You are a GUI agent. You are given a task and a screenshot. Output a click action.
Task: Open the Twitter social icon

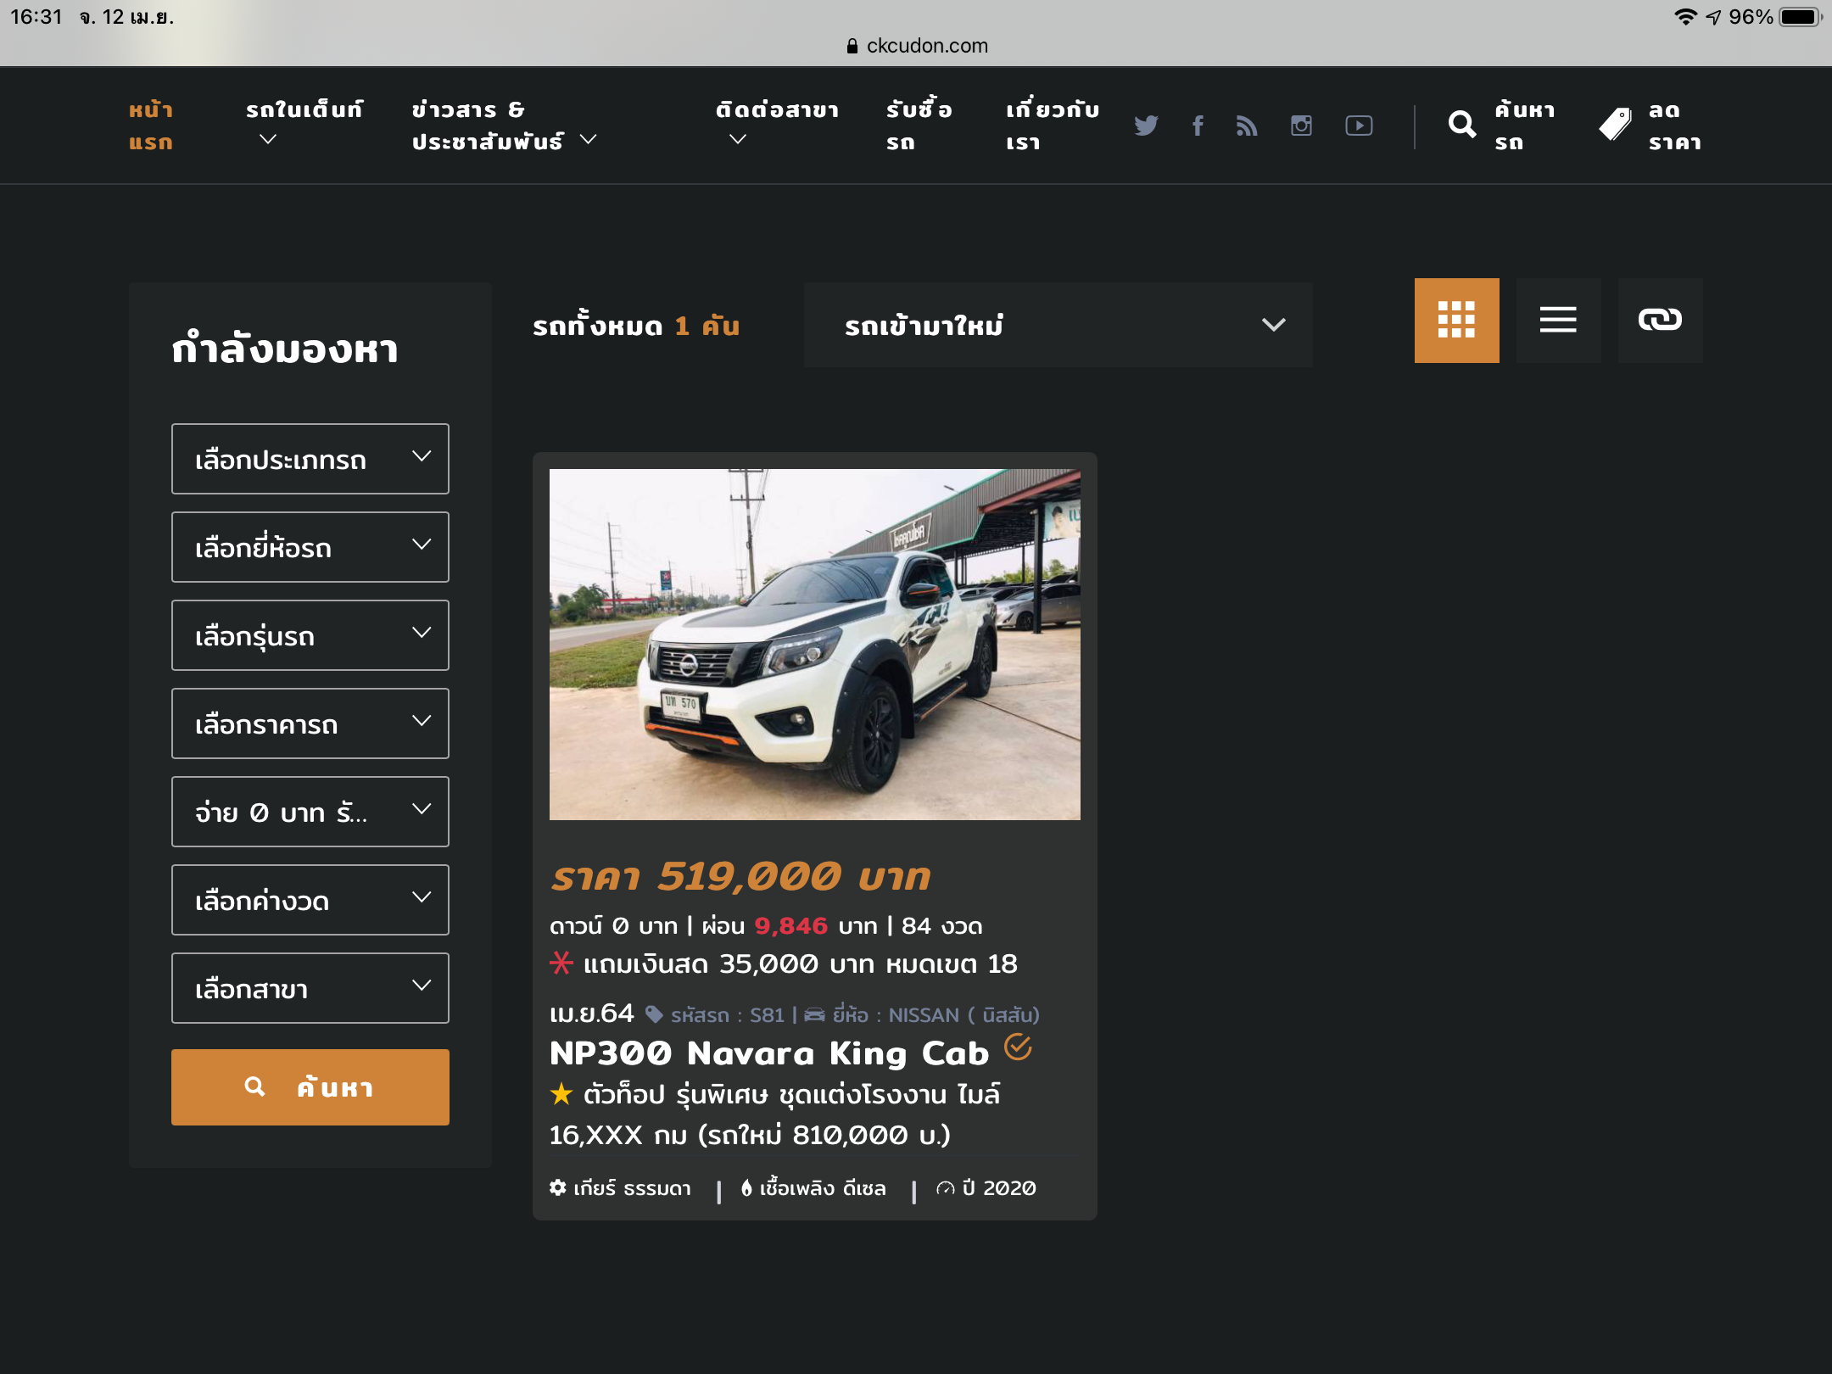pos(1146,126)
